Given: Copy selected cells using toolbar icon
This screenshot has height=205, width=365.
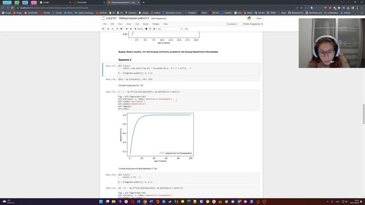Looking at the screenshot, I should (117, 29).
